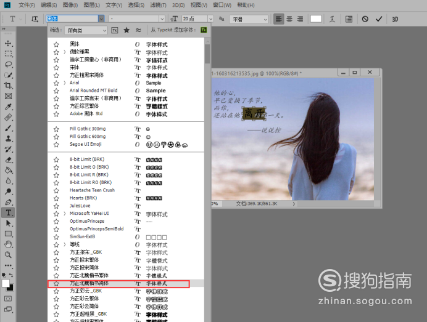Select the Path Selection tool

click(8, 223)
